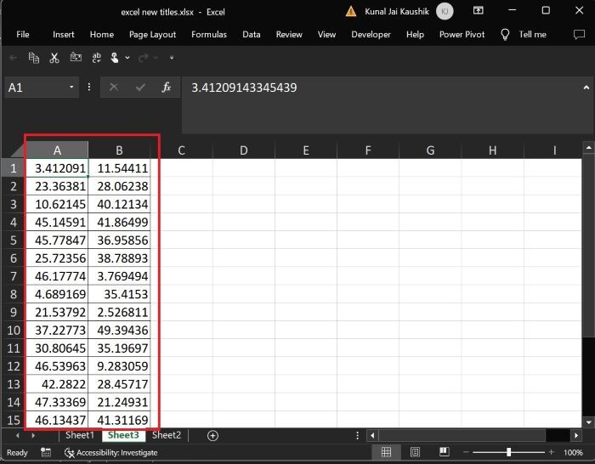595x464 pixels.
Task: Click the zoom in plus button
Action: tap(551, 452)
